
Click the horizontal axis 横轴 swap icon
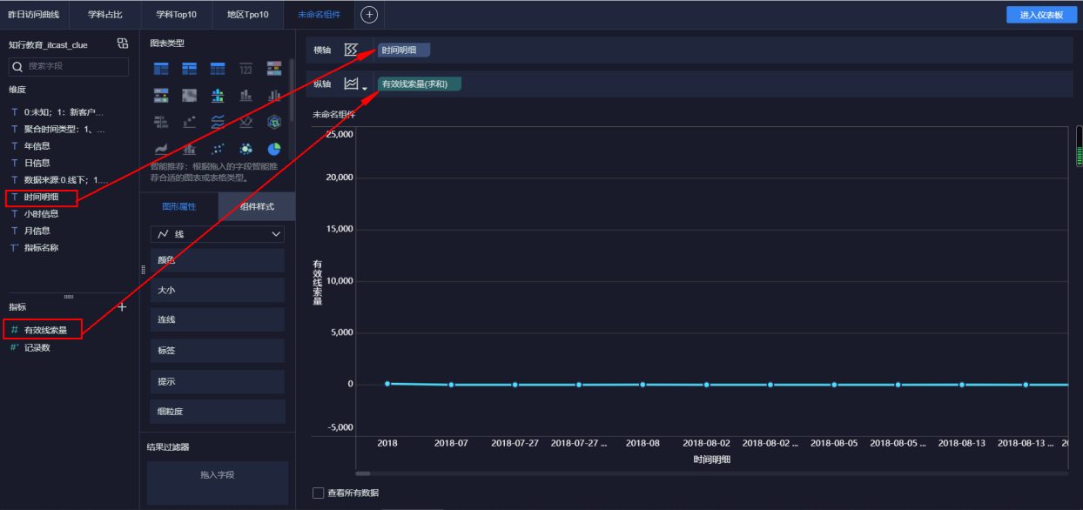tap(351, 50)
